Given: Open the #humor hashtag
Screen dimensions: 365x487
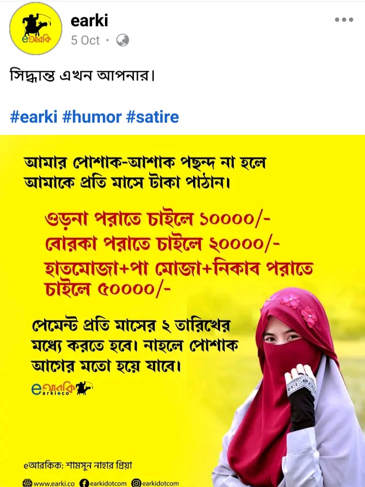Looking at the screenshot, I should coord(92,117).
